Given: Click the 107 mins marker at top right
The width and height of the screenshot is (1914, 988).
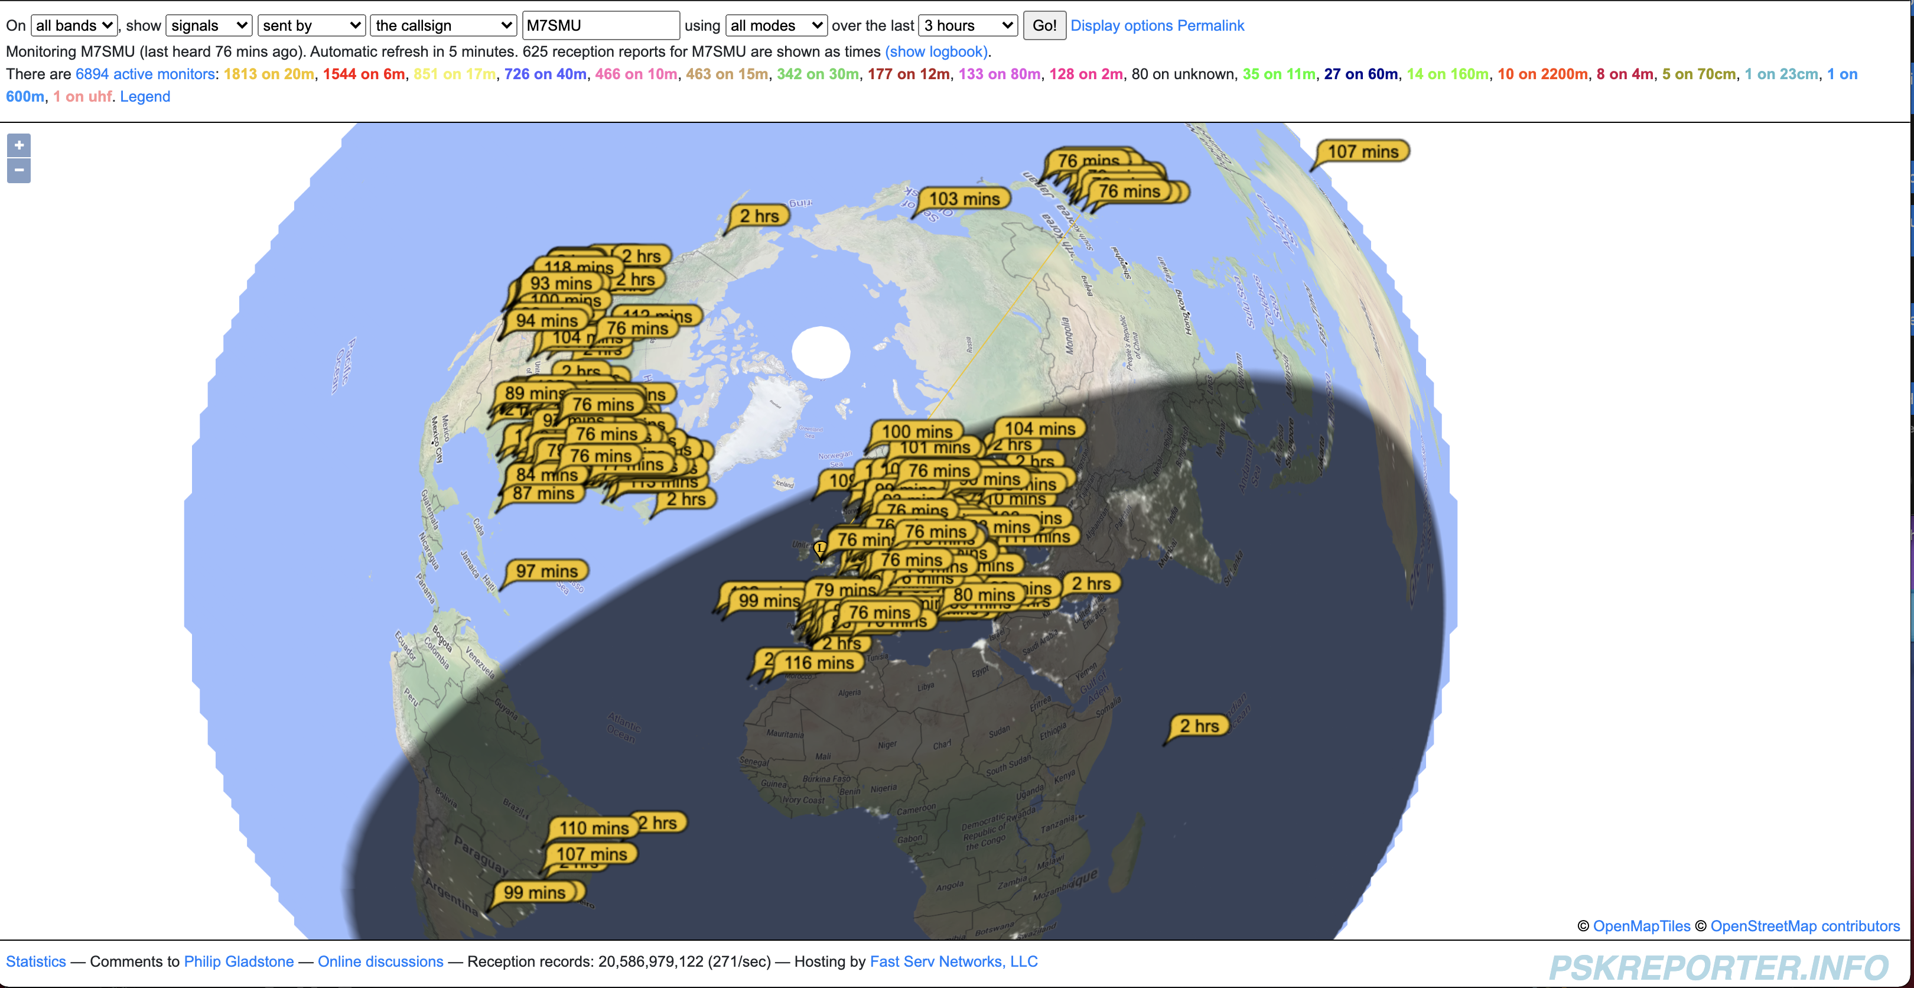Looking at the screenshot, I should point(1363,152).
